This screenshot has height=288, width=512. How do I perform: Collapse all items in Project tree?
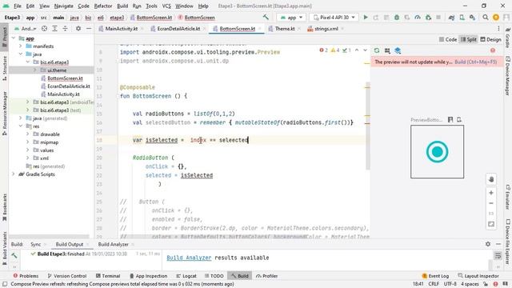(66, 29)
